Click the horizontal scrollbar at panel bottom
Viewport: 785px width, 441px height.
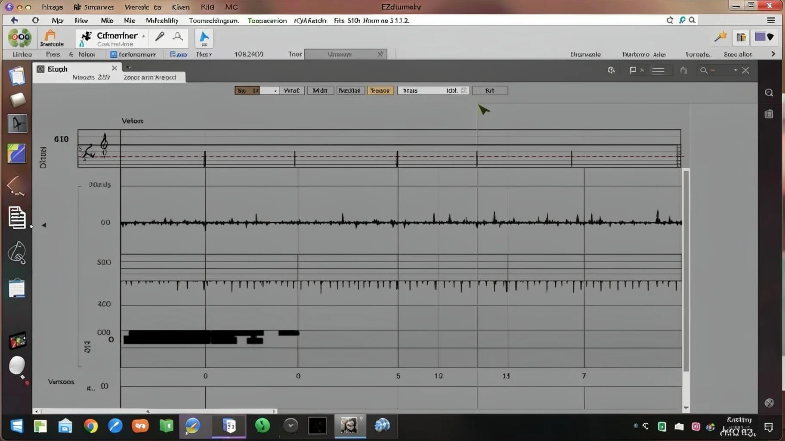(157, 411)
